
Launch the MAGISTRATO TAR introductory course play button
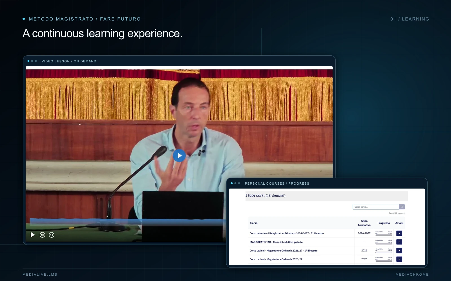399,242
